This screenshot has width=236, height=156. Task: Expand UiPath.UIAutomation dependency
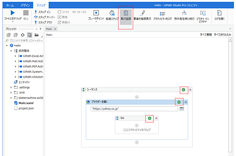pos(15,77)
